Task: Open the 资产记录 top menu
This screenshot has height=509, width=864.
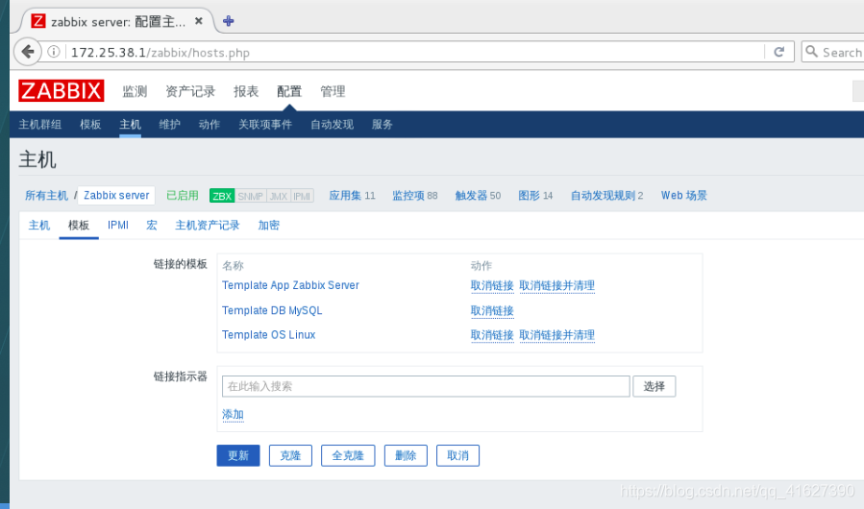Action: coord(190,91)
